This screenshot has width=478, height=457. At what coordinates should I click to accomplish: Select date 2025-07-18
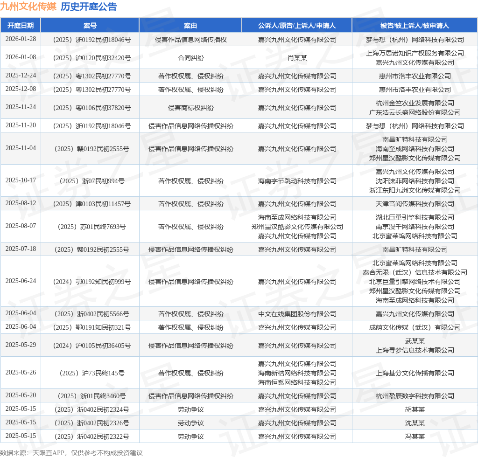[x=21, y=249]
